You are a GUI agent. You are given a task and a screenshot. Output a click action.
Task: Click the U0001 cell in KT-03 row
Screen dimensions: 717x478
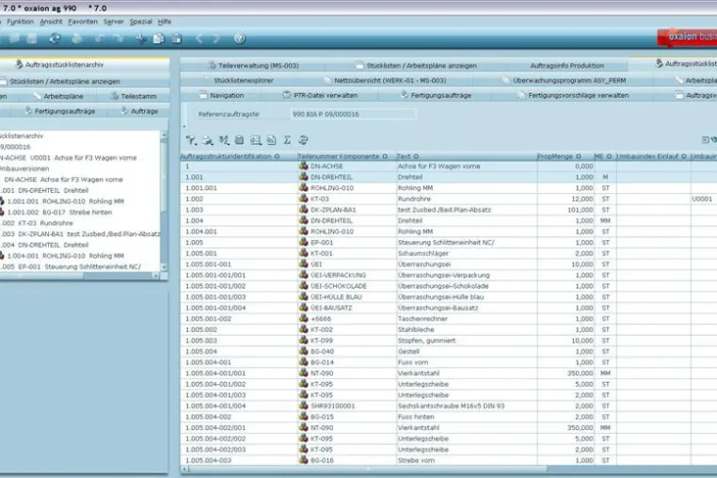tap(702, 199)
